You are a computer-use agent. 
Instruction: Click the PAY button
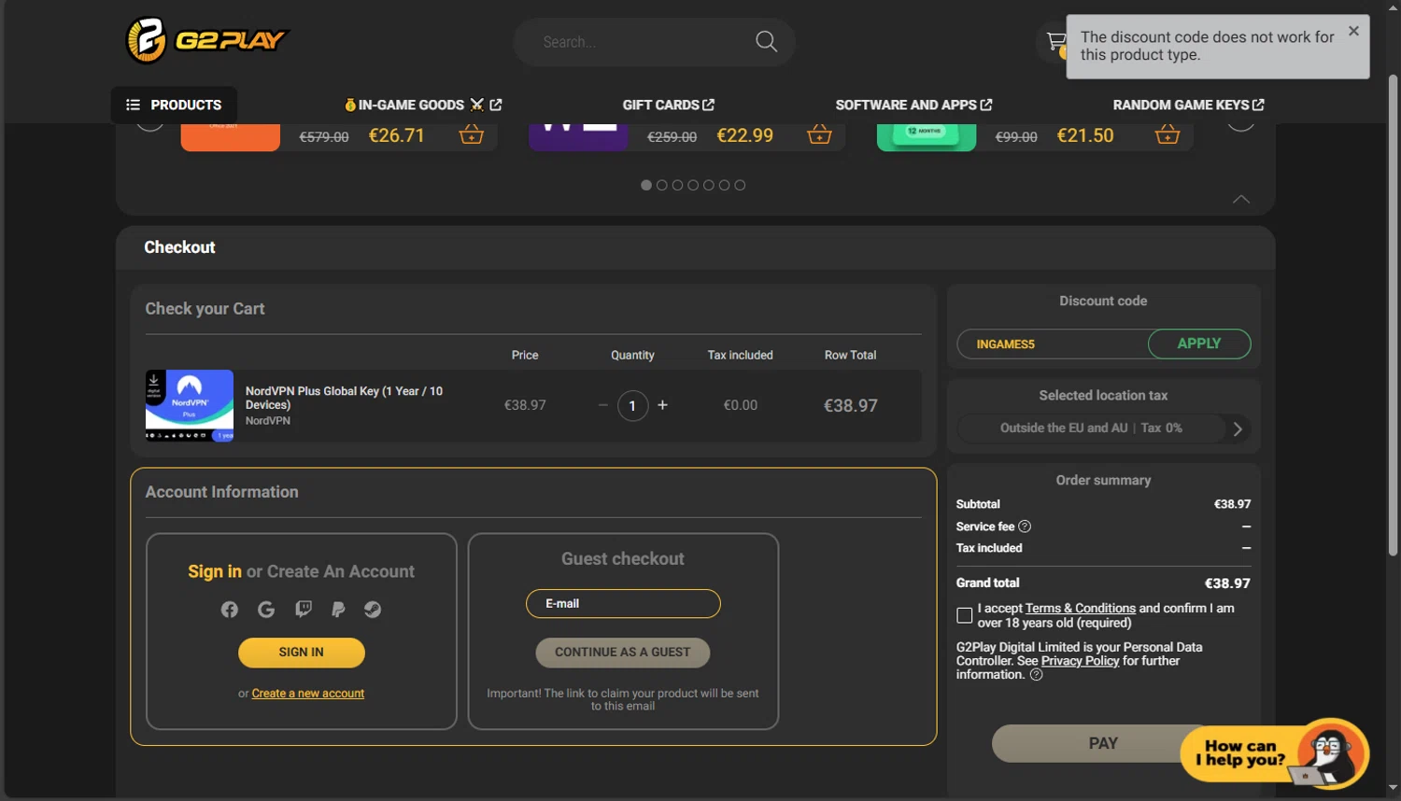(x=1103, y=744)
